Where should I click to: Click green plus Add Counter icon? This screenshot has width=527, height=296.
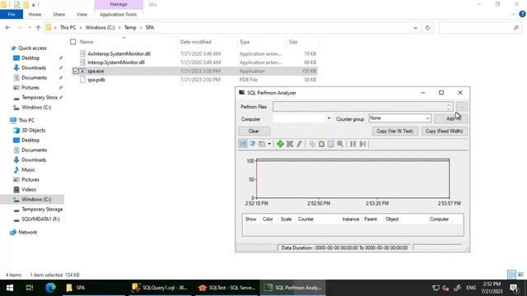pos(280,144)
